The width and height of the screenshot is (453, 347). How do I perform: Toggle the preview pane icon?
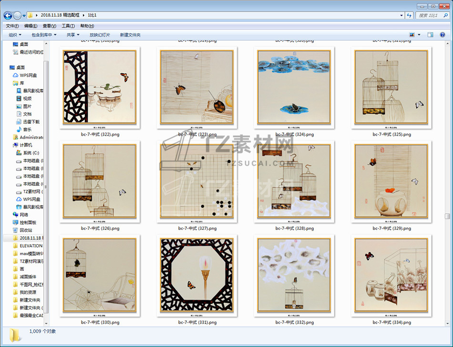(430, 35)
